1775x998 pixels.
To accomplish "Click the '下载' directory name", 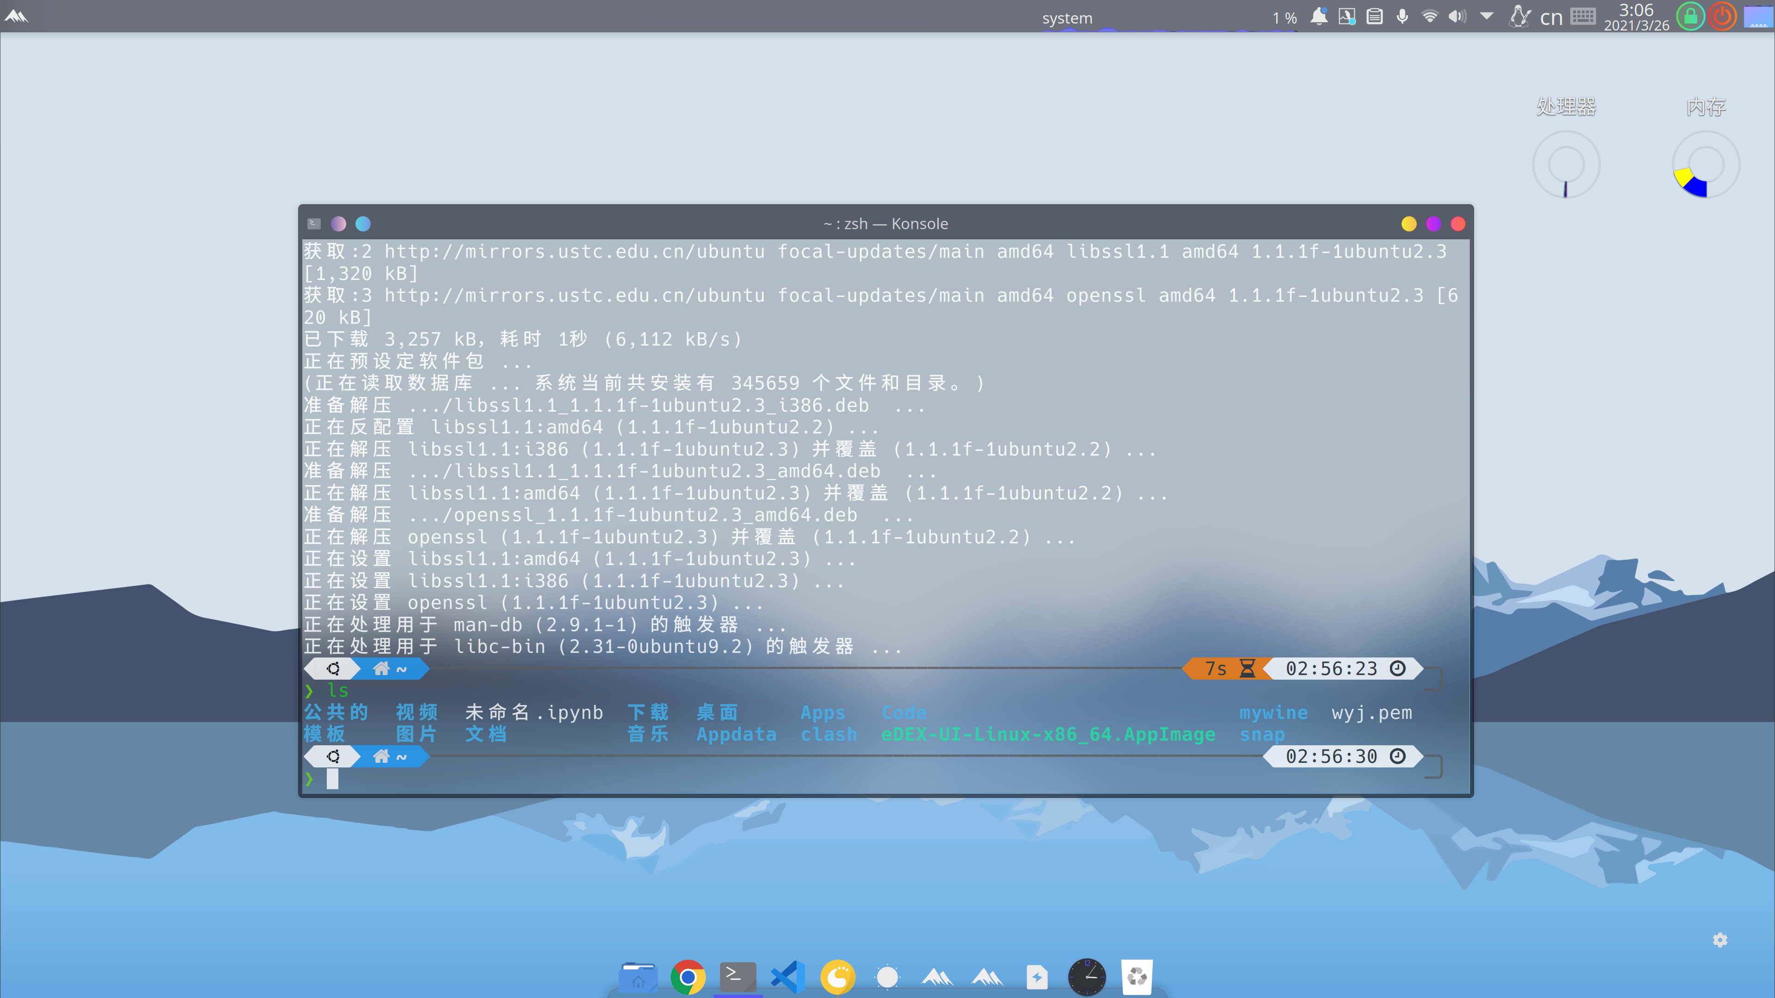I will point(648,712).
